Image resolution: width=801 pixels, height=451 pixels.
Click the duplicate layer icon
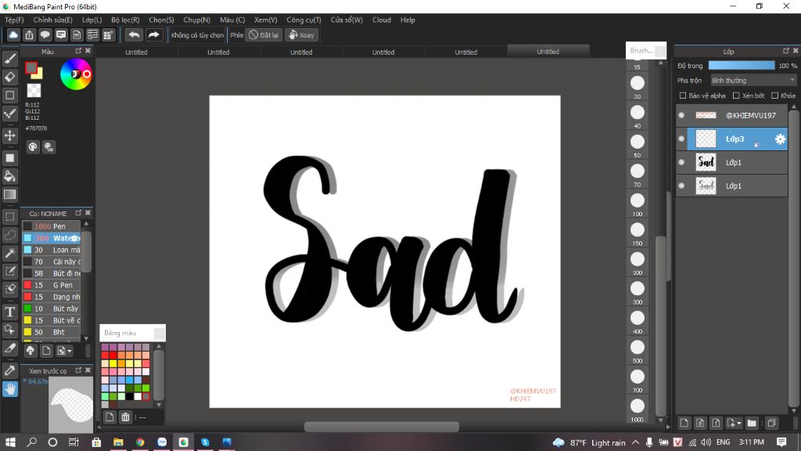(x=771, y=423)
